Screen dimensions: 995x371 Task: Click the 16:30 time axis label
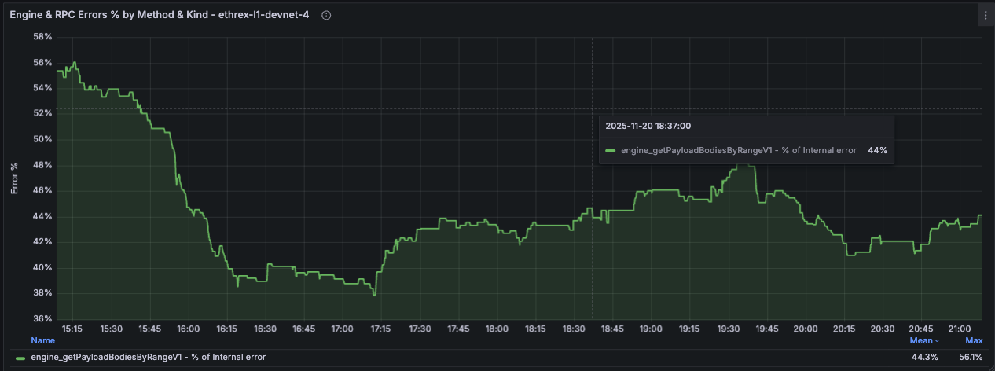coord(265,329)
